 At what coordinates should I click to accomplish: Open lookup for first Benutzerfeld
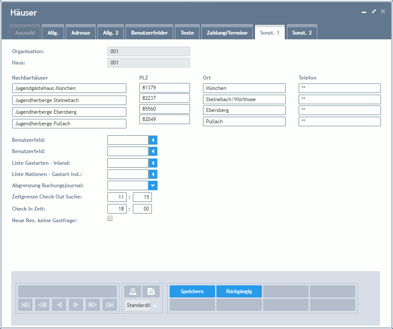click(153, 140)
